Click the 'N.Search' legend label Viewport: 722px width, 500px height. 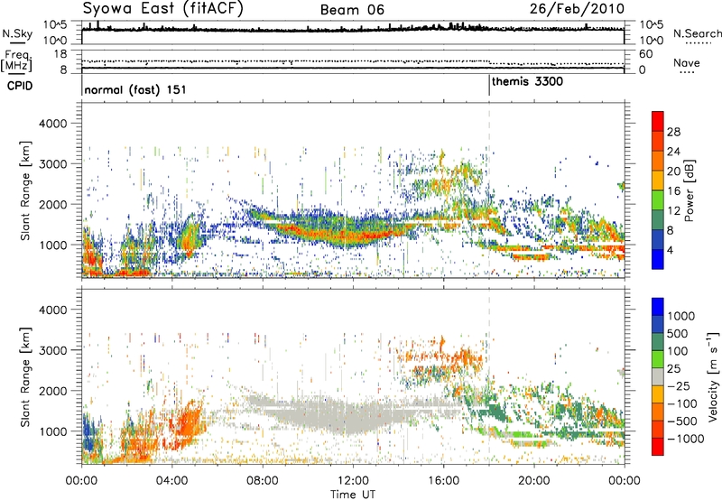click(x=697, y=33)
